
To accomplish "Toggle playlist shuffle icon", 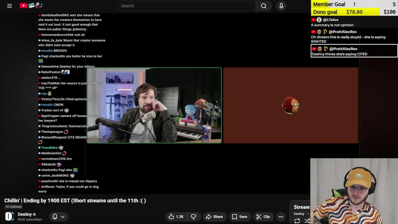I will click(x=307, y=221).
